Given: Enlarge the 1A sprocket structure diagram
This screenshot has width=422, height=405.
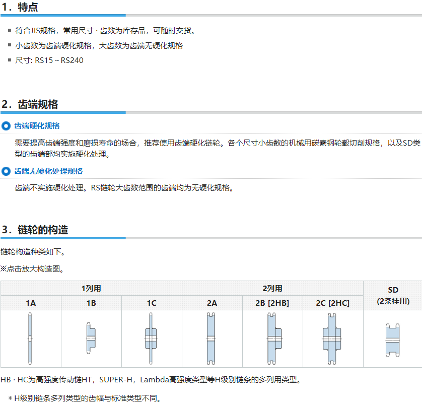Looking at the screenshot, I should click(x=30, y=339).
